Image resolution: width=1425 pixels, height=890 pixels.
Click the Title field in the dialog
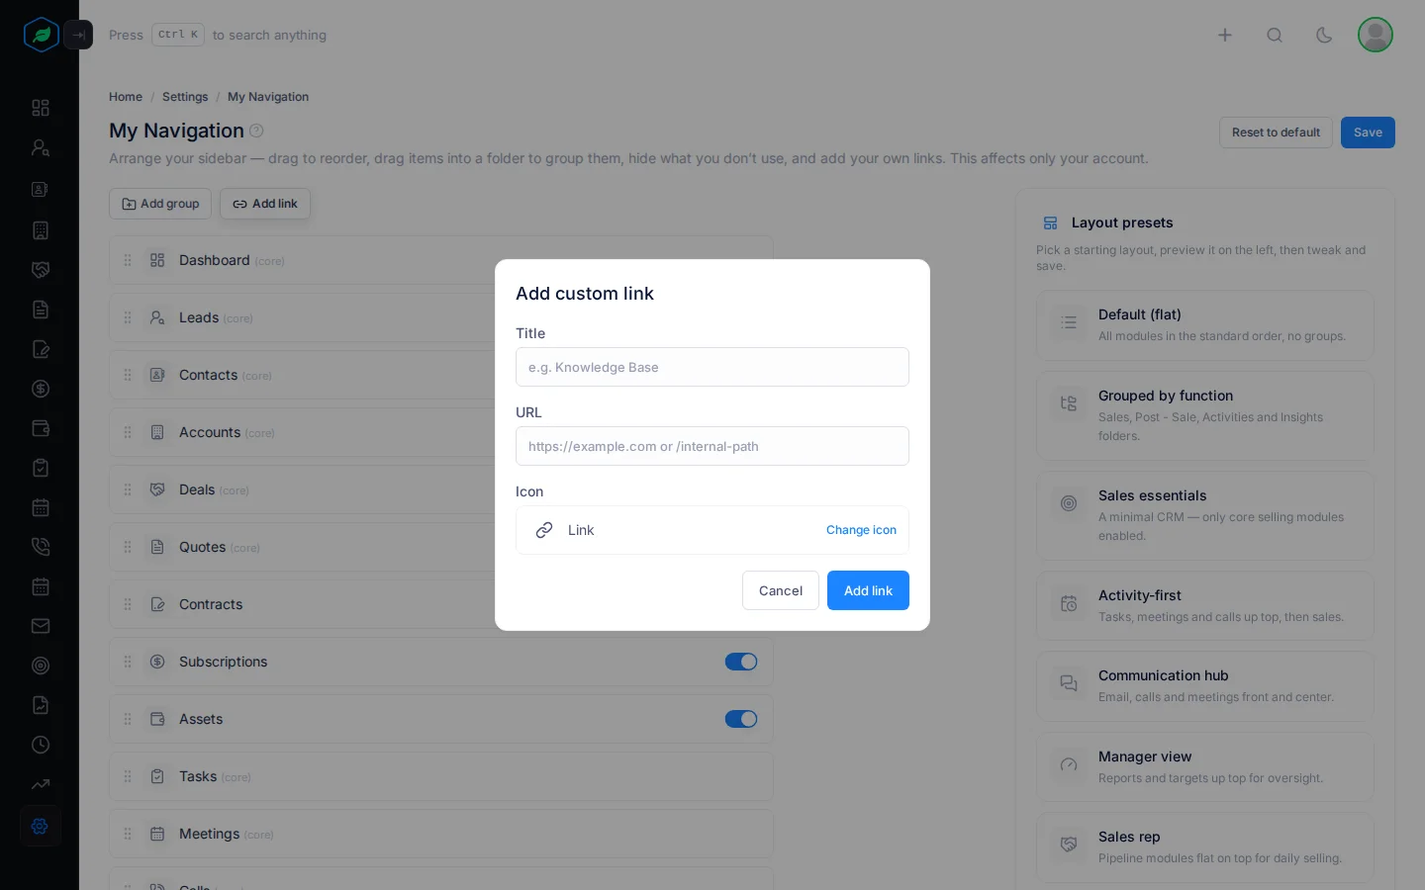[x=712, y=367]
